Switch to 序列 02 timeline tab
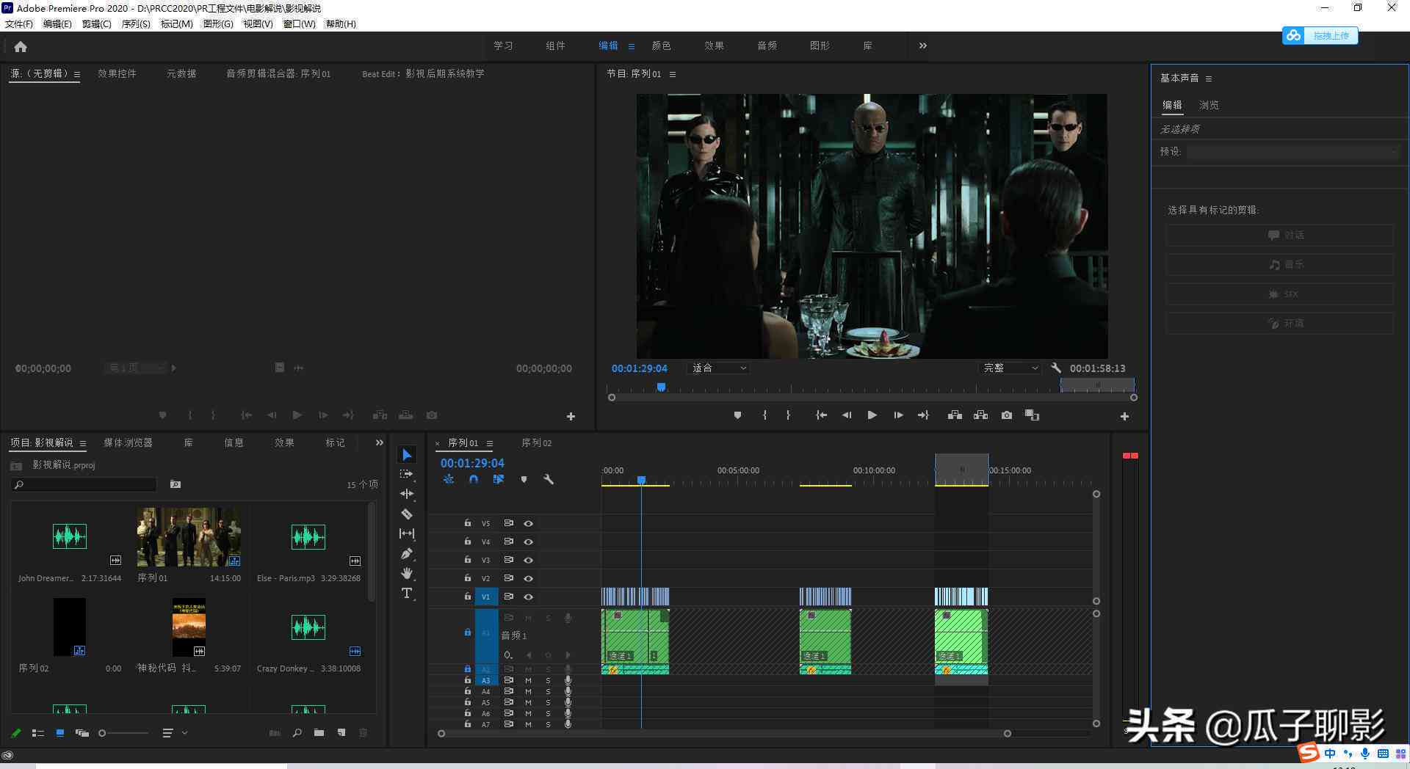This screenshot has height=769, width=1410. click(x=536, y=442)
